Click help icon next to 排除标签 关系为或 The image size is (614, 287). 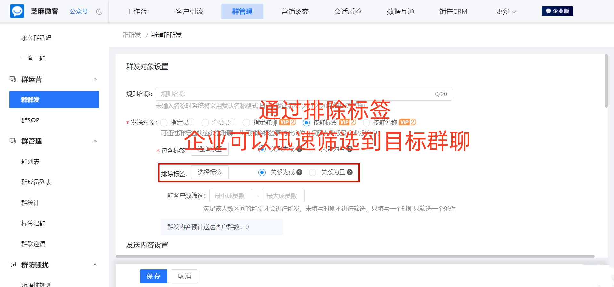(x=299, y=172)
